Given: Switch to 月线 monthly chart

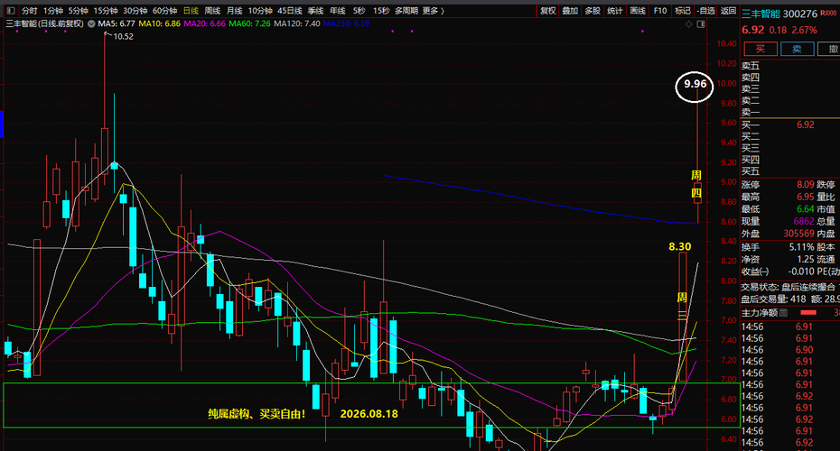Looking at the screenshot, I should tap(234, 11).
